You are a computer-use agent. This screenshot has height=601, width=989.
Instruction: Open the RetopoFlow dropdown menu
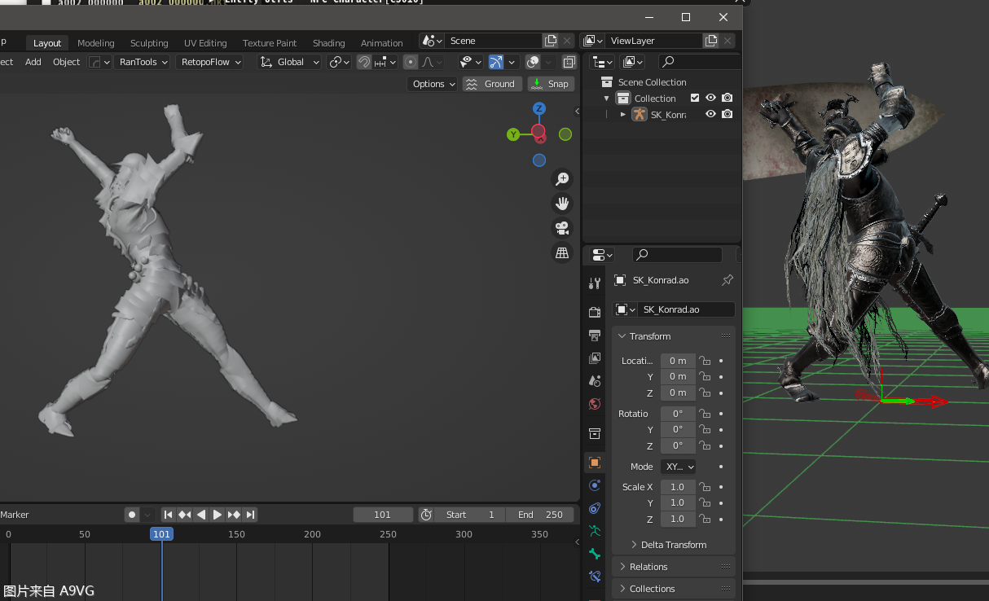pyautogui.click(x=212, y=62)
